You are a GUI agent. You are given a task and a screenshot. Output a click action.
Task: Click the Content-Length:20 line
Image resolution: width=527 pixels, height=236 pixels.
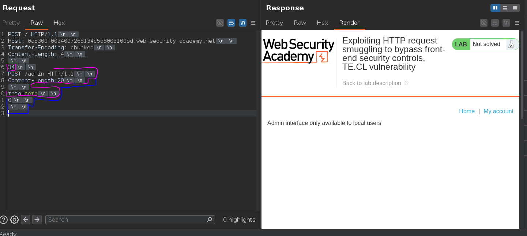tap(46, 80)
